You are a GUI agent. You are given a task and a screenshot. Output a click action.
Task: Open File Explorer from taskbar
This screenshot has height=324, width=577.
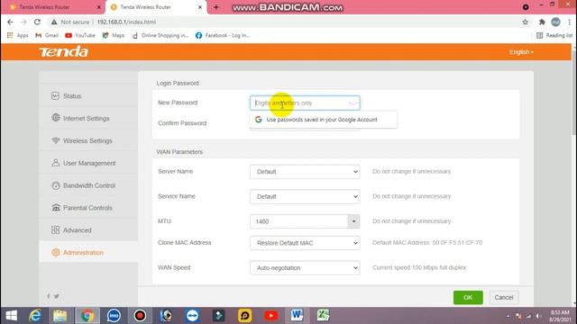(60, 316)
